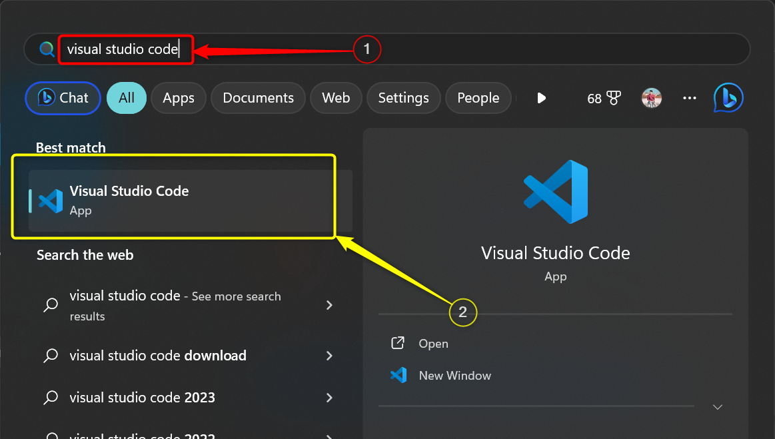Expand the 'visual studio code download' suggestion chevron

(329, 356)
